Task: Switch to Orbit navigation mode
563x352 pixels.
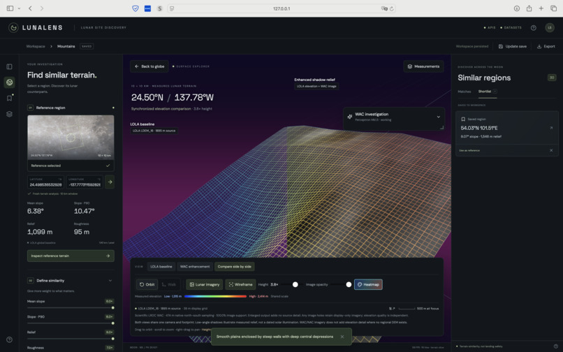Action: [147, 284]
